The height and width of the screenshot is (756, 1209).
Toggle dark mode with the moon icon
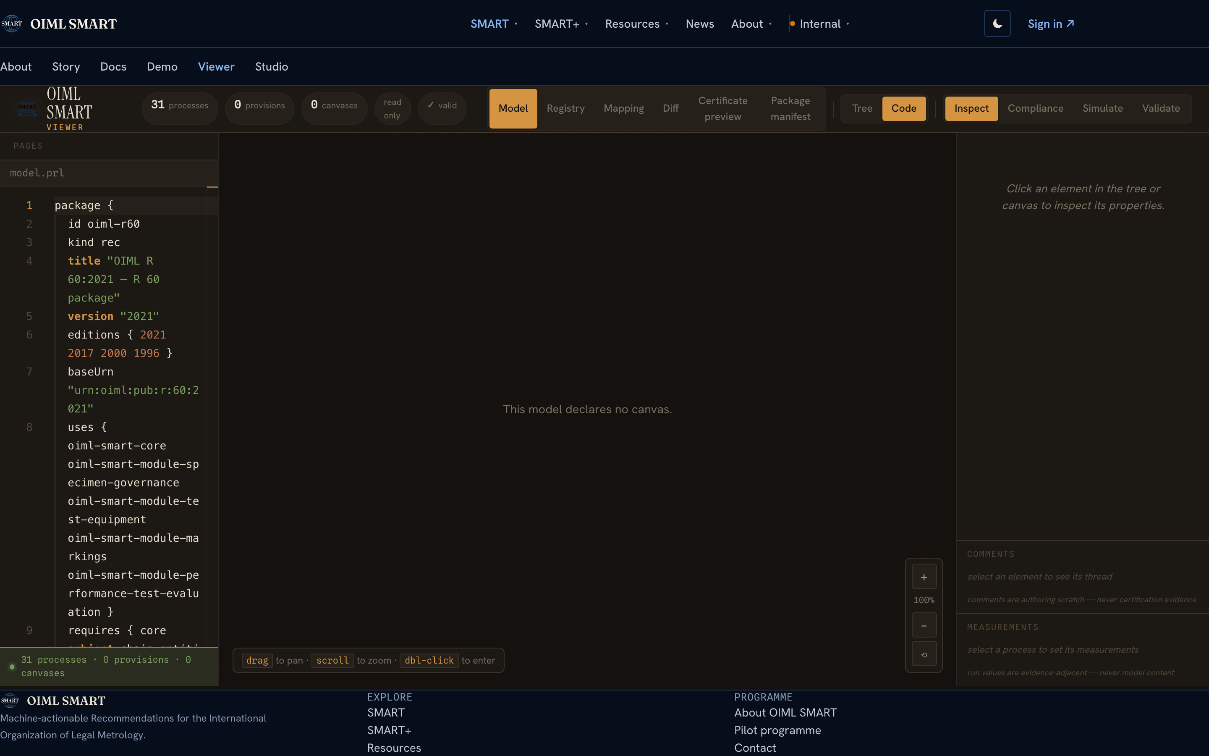coord(997,24)
